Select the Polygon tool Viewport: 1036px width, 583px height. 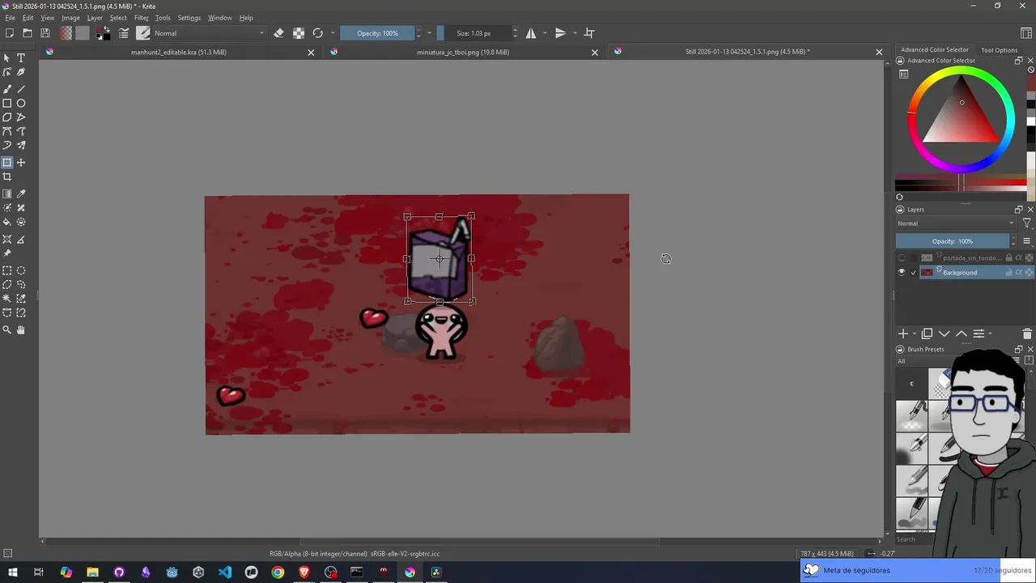(7, 117)
